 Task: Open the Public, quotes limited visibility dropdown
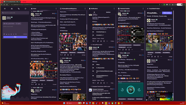9,24
